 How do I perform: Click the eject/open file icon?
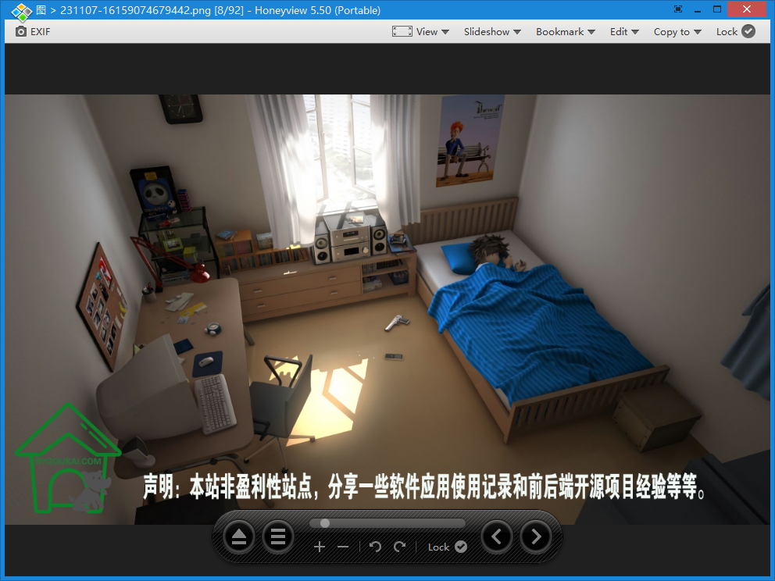[239, 536]
